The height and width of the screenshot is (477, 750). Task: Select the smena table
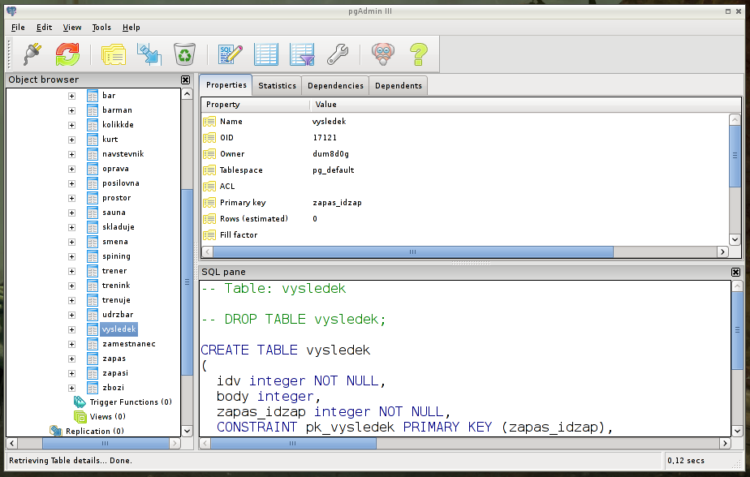point(114,242)
